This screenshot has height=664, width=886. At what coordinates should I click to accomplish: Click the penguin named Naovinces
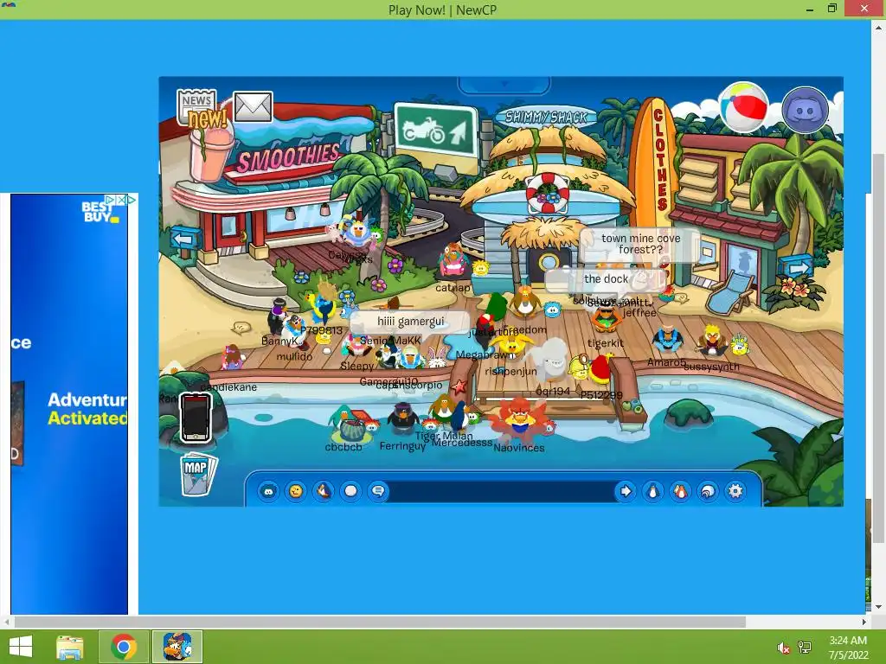[x=519, y=418]
